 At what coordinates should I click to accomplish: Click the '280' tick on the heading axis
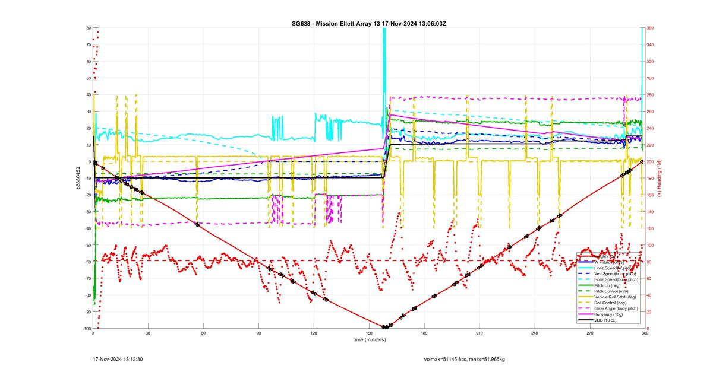(x=651, y=95)
